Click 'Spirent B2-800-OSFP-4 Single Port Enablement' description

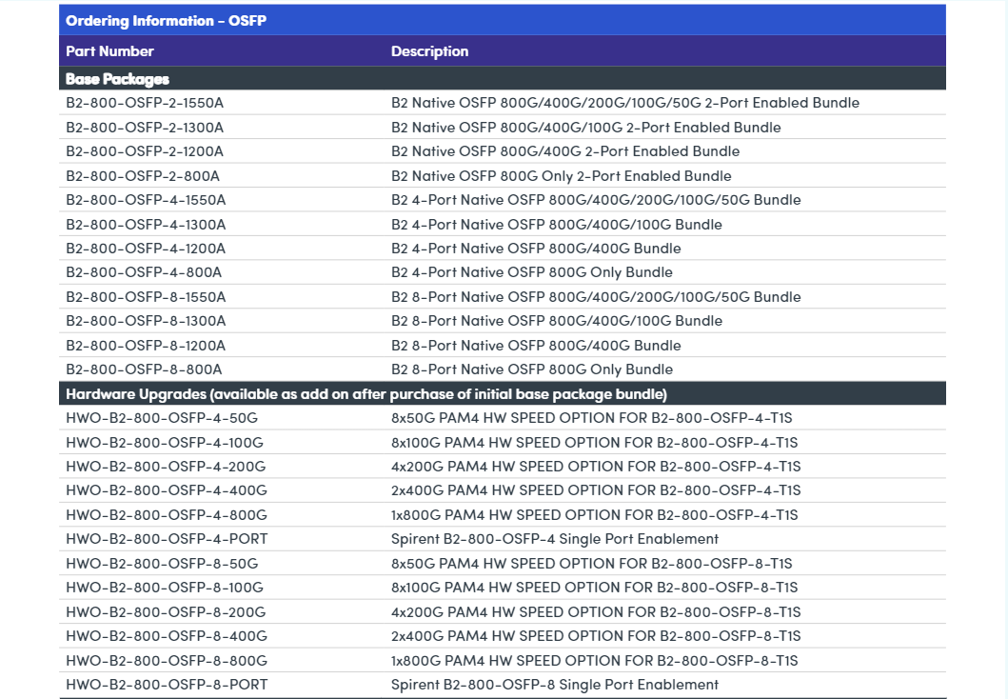point(554,539)
